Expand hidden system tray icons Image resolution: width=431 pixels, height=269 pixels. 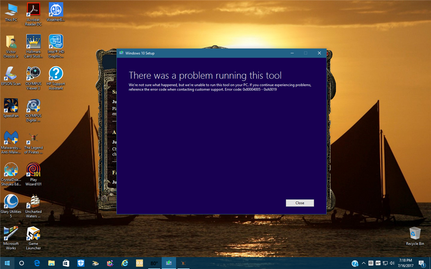click(x=363, y=263)
